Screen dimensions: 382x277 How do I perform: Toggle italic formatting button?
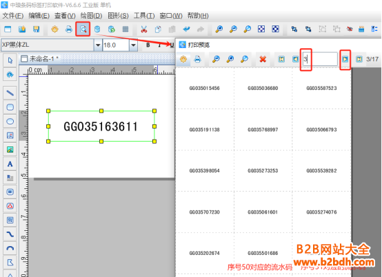[159, 45]
